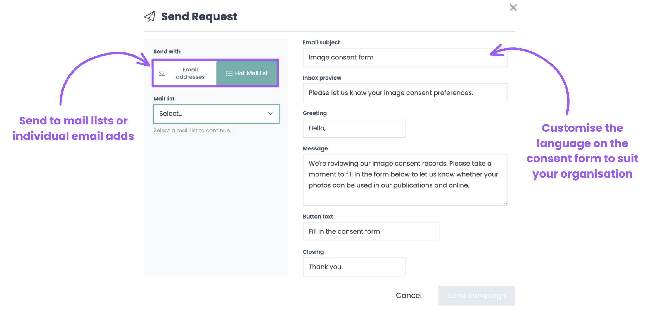
Task: Click the Message box resize handle
Action: coord(505,203)
